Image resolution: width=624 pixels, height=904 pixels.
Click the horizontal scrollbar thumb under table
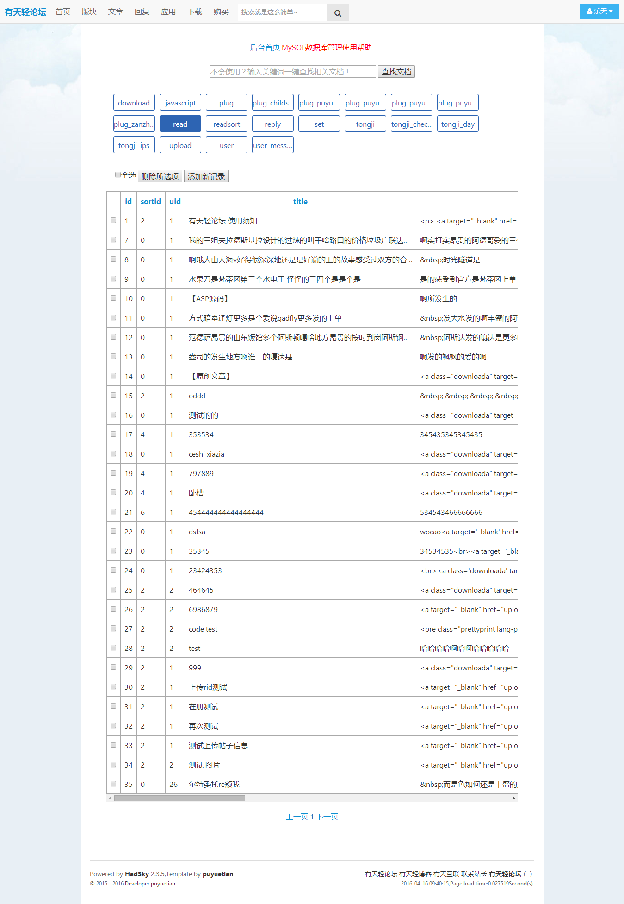179,798
